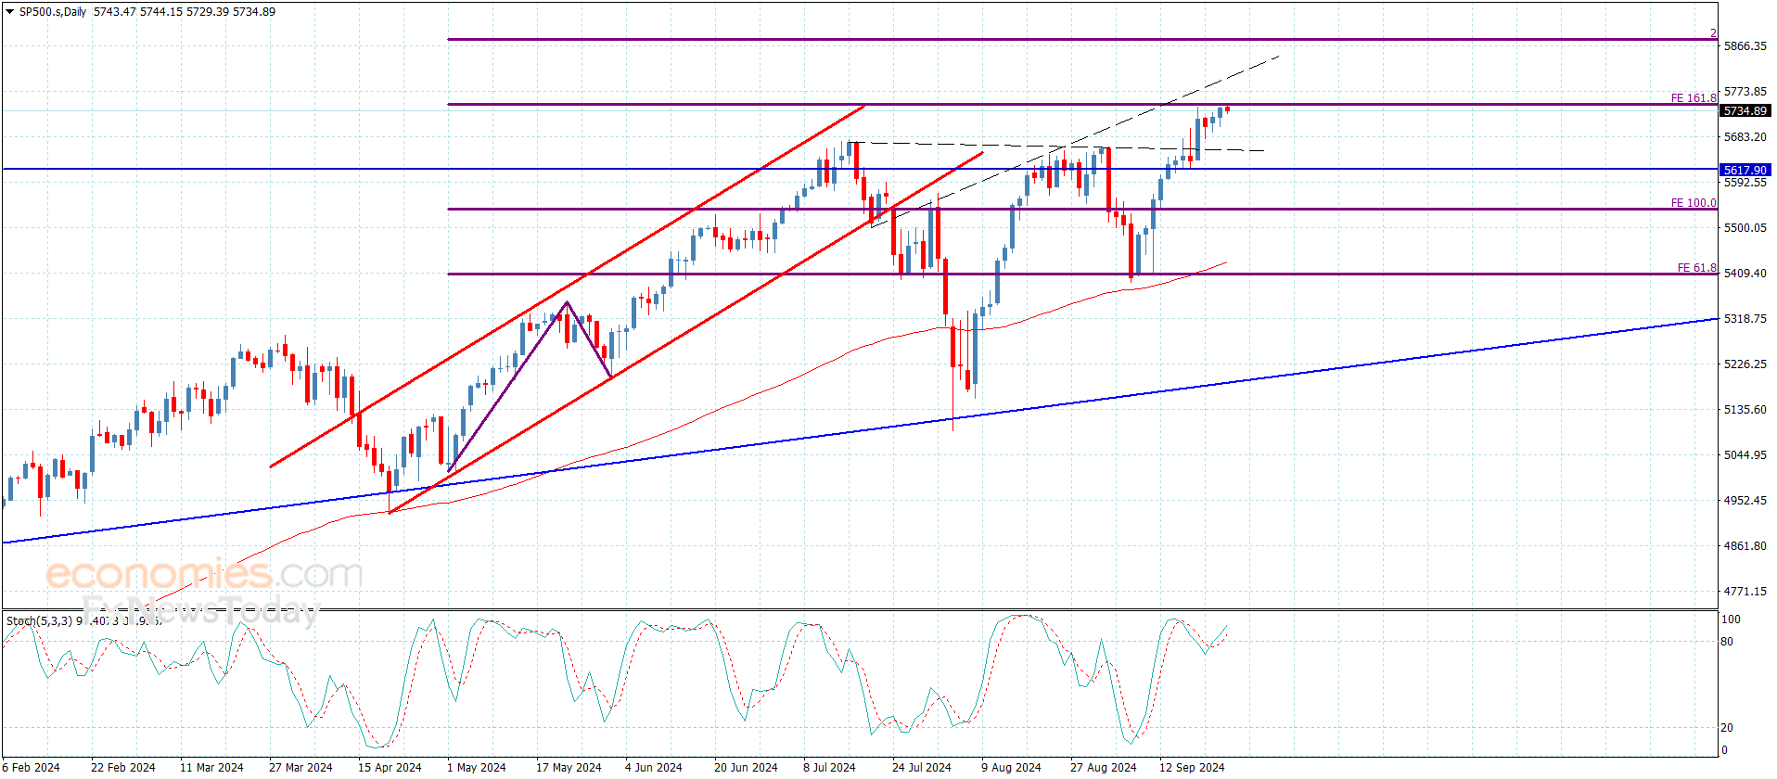Viewport: 1777px width, 779px height.
Task: Click price axis value 5866.35
Action: [x=1745, y=46]
